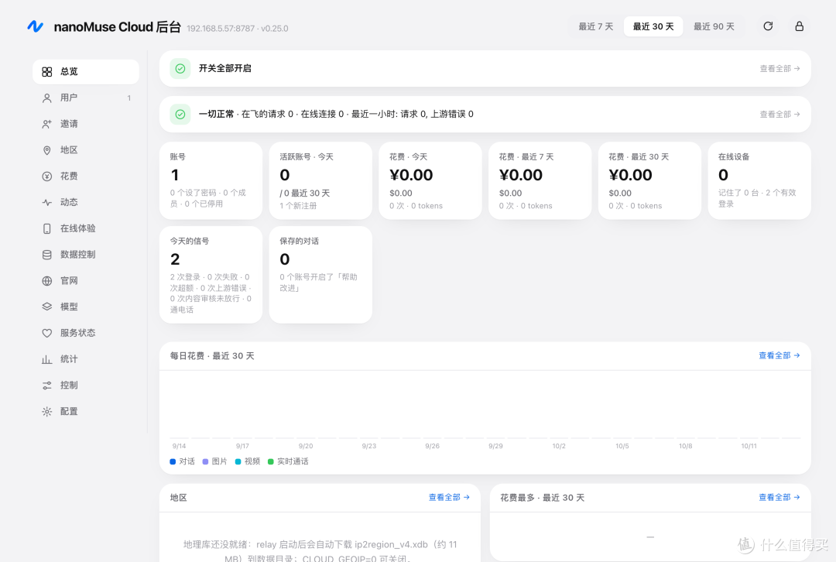836x562 pixels.
Task: Click the 在线体验 phone icon
Action: [47, 228]
